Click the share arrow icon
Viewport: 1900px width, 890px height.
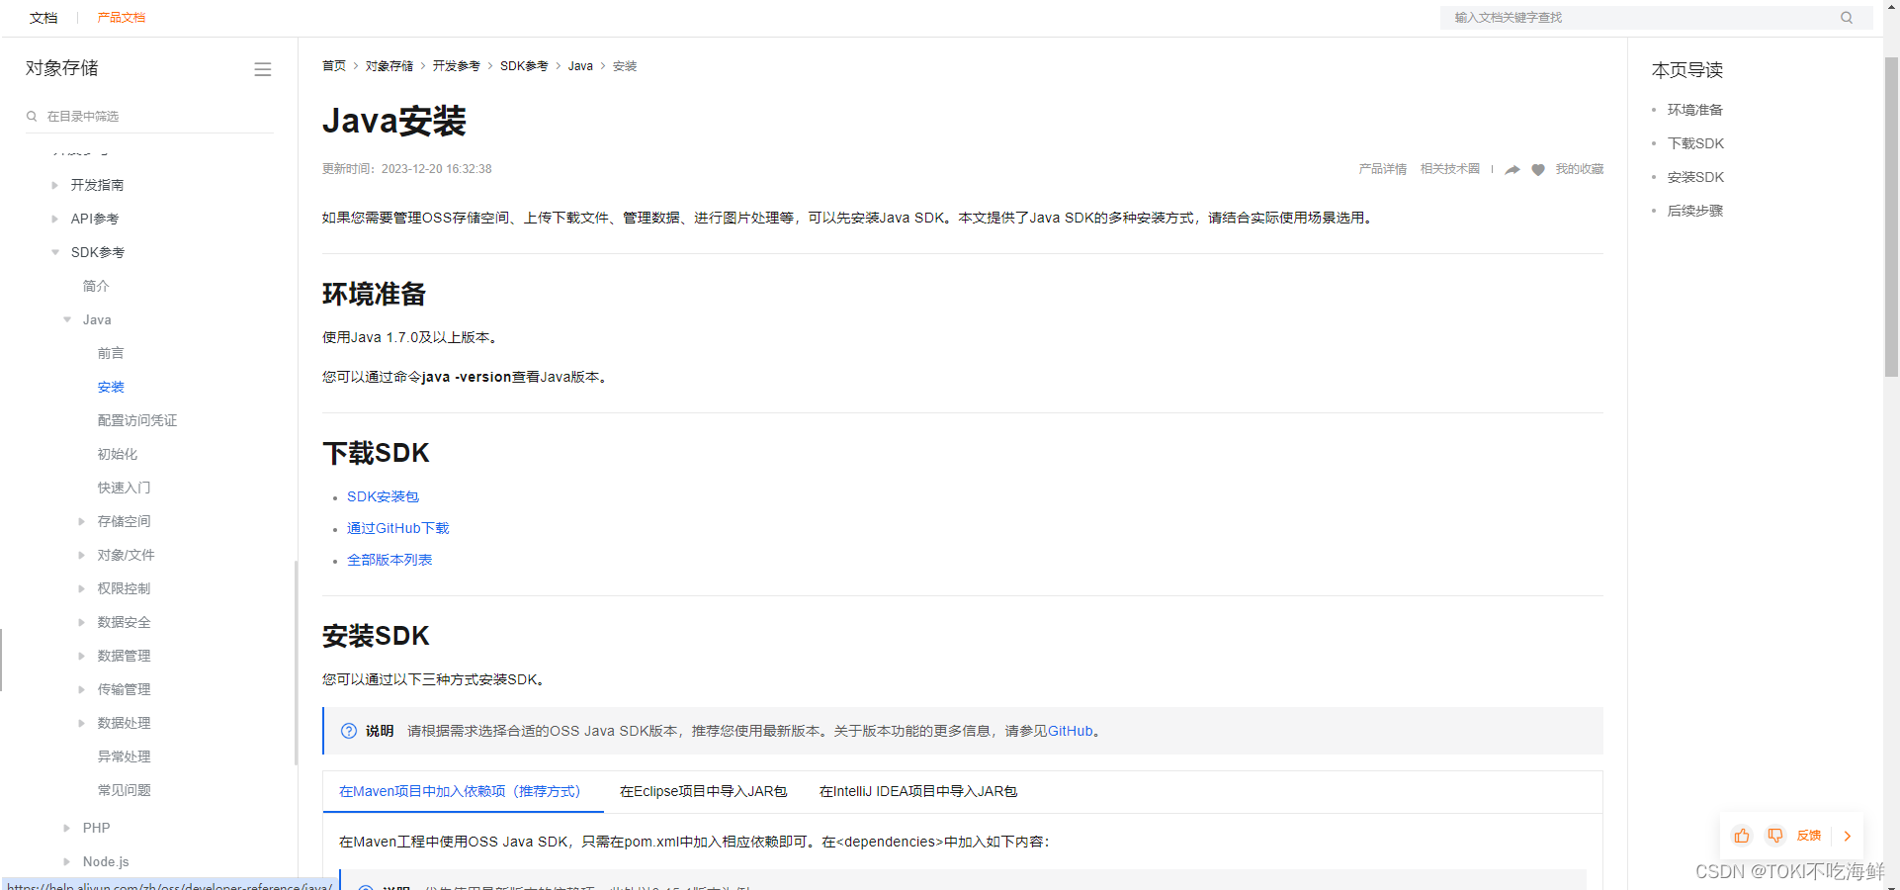coord(1512,170)
